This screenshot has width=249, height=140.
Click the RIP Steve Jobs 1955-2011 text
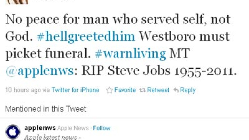pyautogui.click(x=159, y=71)
